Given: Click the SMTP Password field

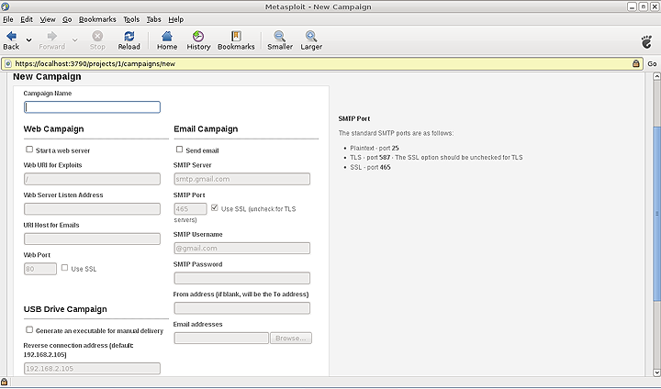Looking at the screenshot, I should [242, 278].
